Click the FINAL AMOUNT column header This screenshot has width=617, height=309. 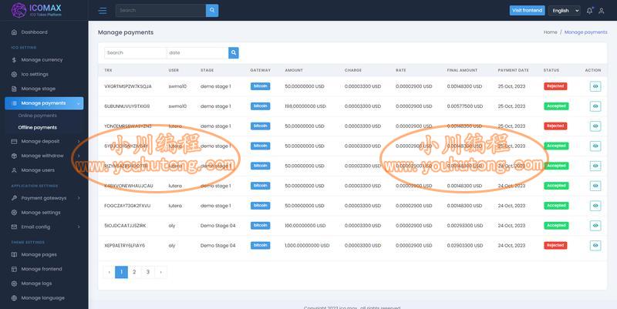462,70
